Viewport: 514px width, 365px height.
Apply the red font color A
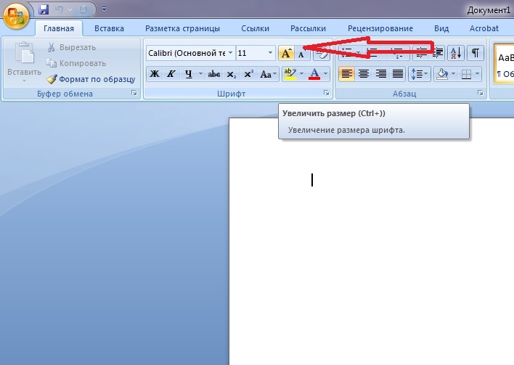pos(314,74)
